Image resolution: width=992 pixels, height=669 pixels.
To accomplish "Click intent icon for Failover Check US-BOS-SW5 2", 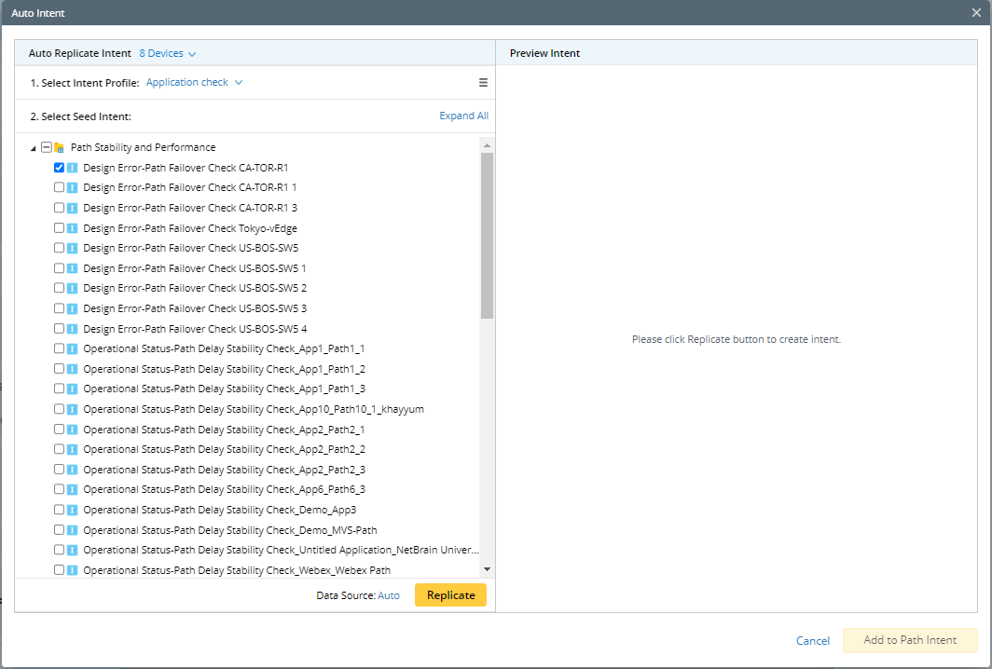I will 72,289.
